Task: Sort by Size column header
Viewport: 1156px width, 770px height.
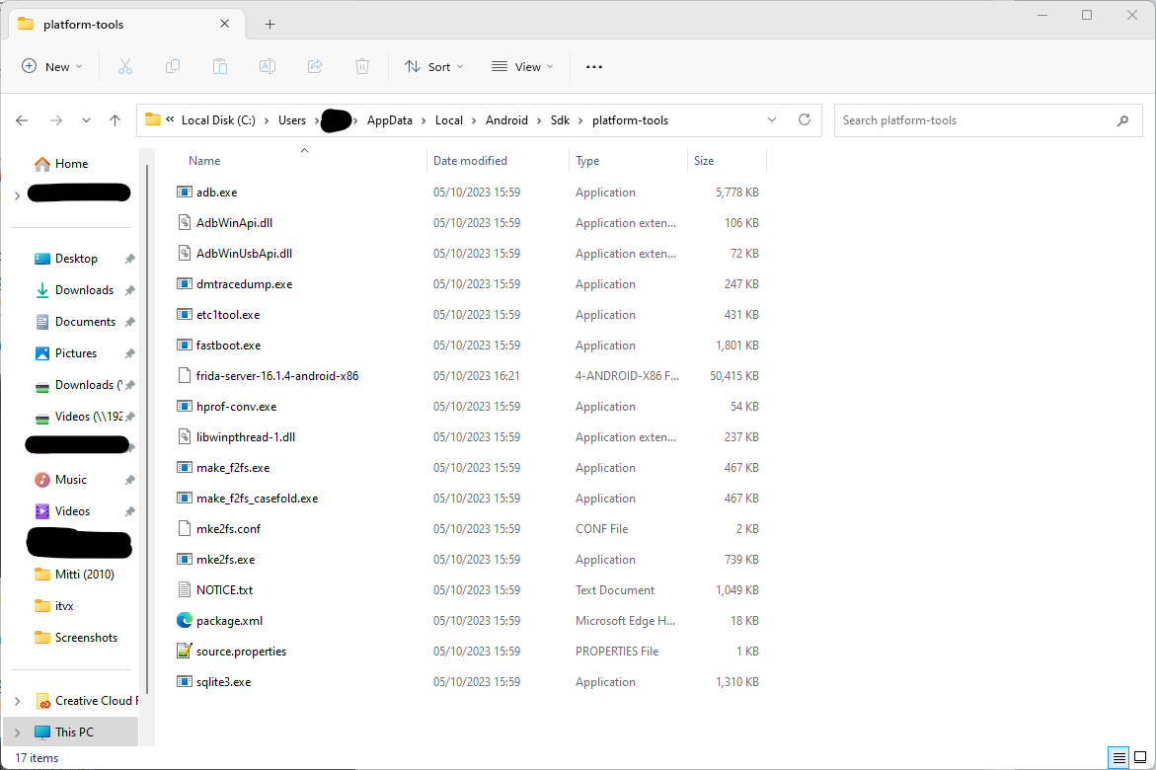Action: click(x=704, y=161)
